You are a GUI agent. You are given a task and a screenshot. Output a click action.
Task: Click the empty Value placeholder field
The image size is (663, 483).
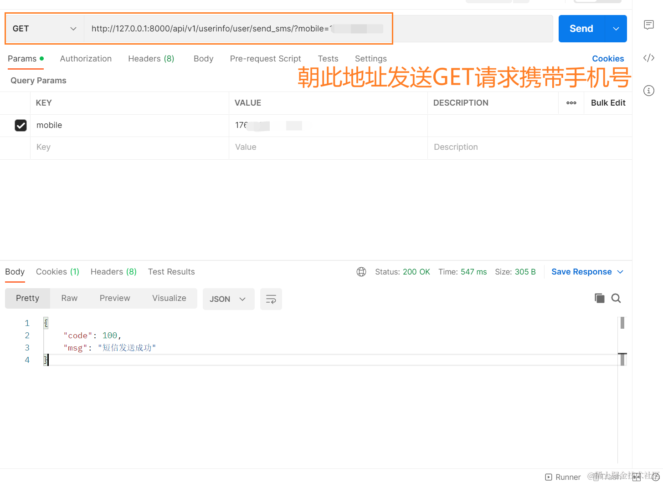(x=328, y=147)
